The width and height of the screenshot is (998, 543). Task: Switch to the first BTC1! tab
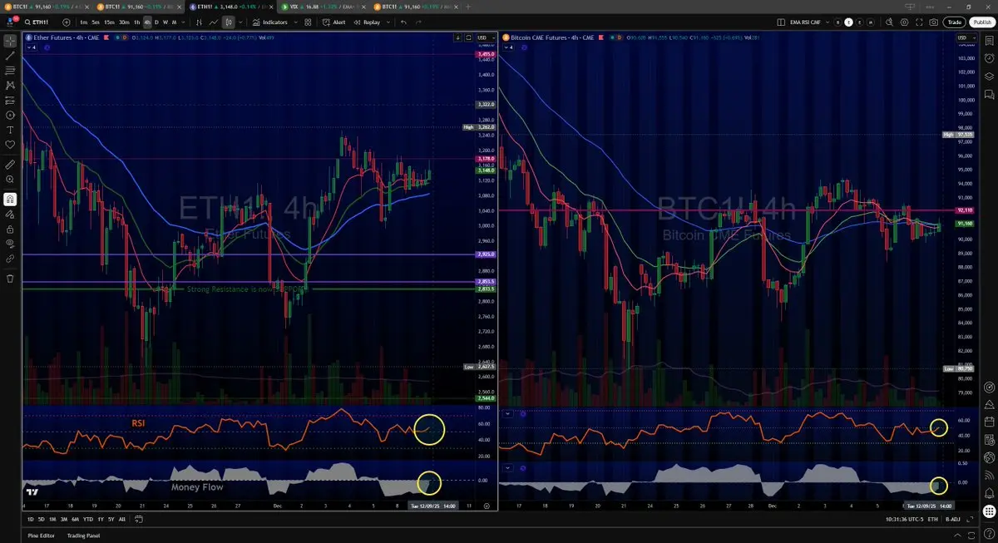click(x=45, y=6)
